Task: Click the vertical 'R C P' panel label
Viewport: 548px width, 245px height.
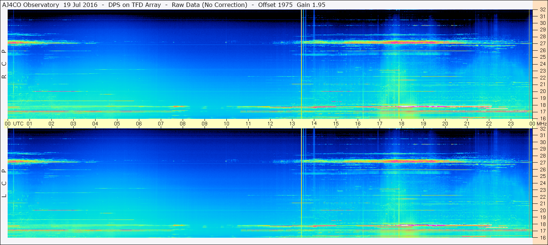Action: coord(4,64)
